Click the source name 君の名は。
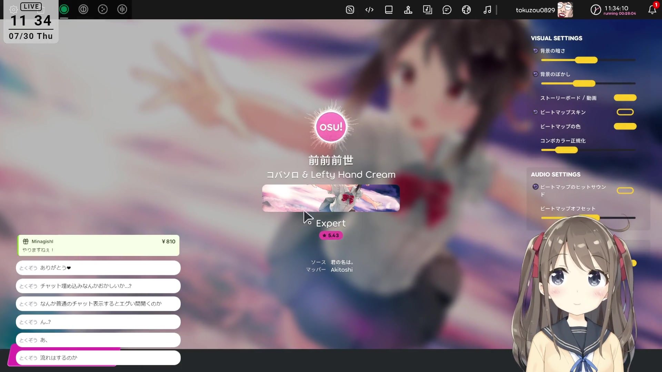The height and width of the screenshot is (372, 662). [x=342, y=262]
